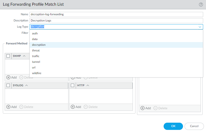Click Delete icon under SYSLOG panel
The height and width of the screenshot is (133, 206).
pos(21,107)
